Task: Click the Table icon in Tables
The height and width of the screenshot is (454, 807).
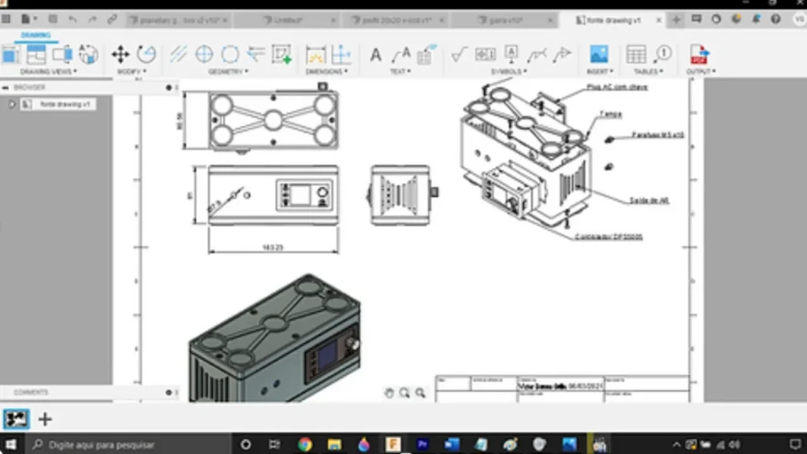Action: (x=636, y=54)
